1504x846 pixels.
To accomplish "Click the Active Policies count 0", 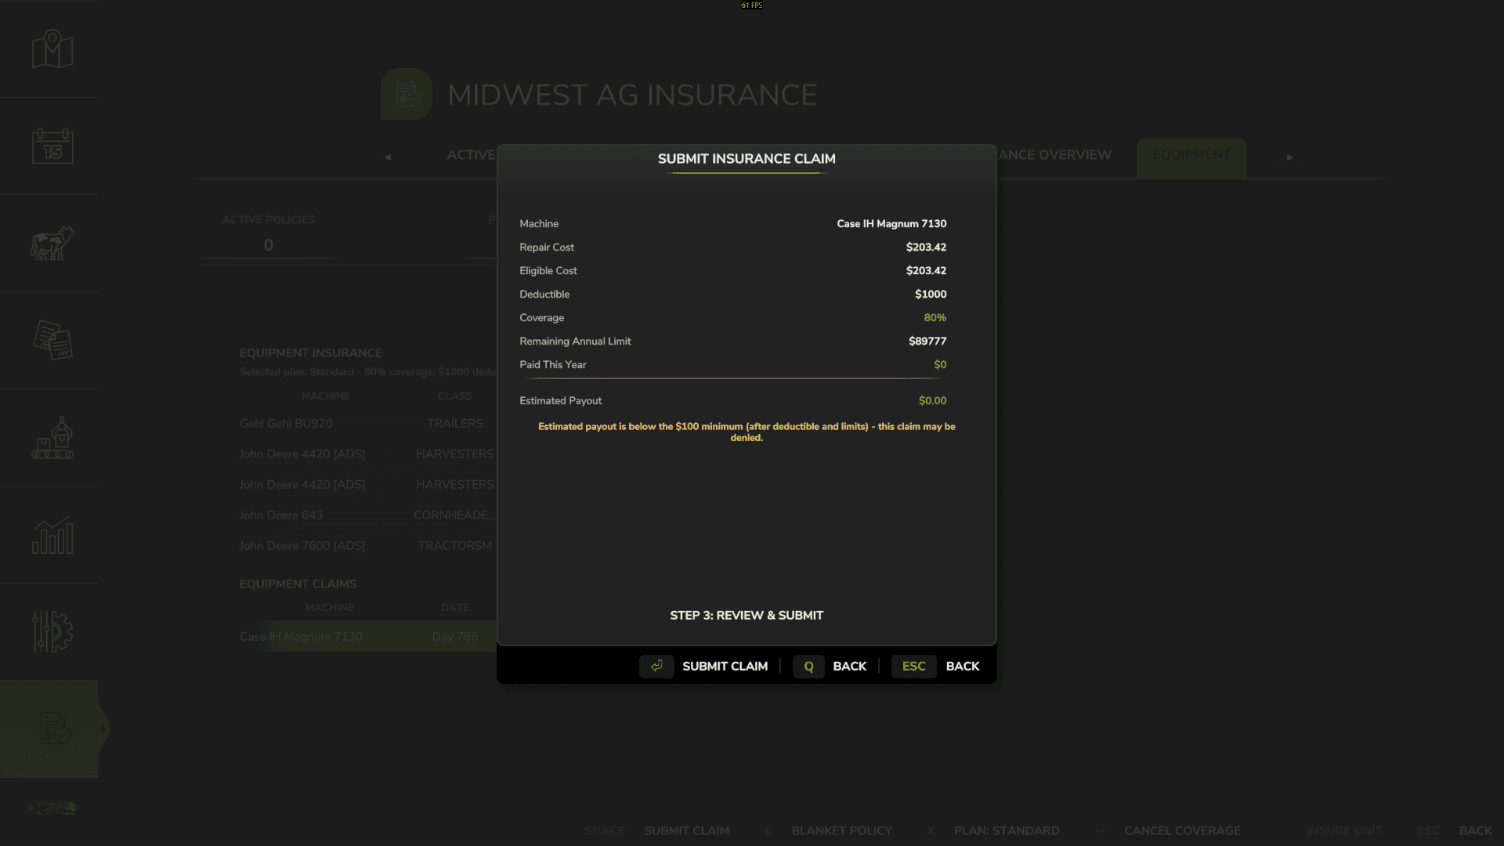I will click(269, 244).
